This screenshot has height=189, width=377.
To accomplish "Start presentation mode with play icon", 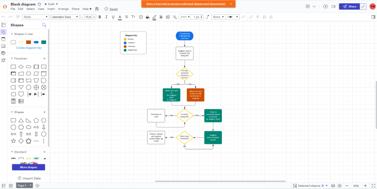I will (326, 7).
